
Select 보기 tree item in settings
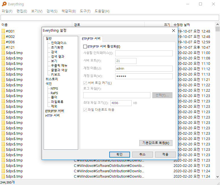[x=54, y=61]
